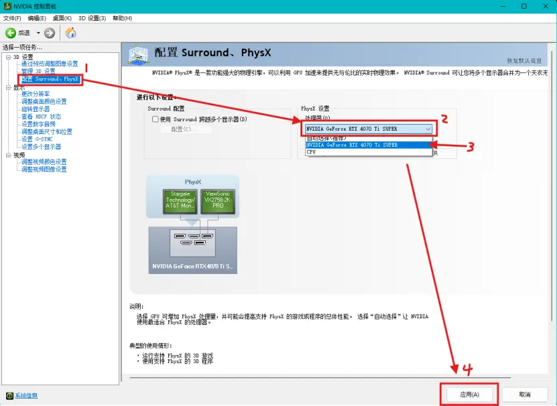Image resolution: width=557 pixels, height=406 pixels.
Task: Collapse the 视频 tree node
Action: coord(7,155)
